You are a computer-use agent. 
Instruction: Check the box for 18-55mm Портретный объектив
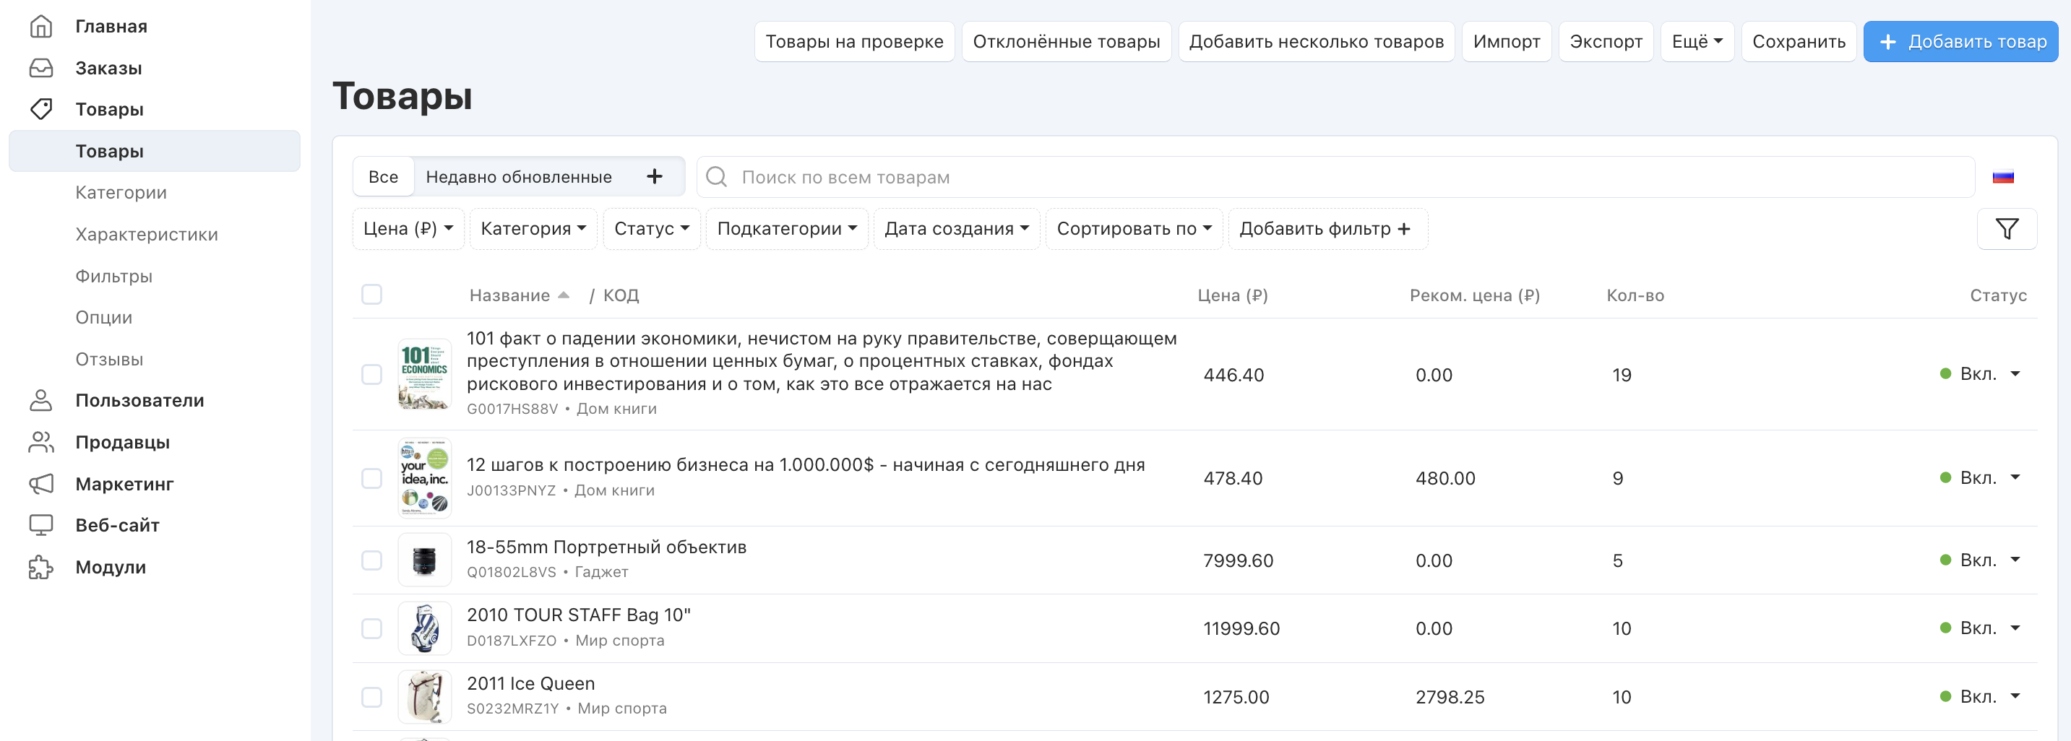[x=371, y=560]
